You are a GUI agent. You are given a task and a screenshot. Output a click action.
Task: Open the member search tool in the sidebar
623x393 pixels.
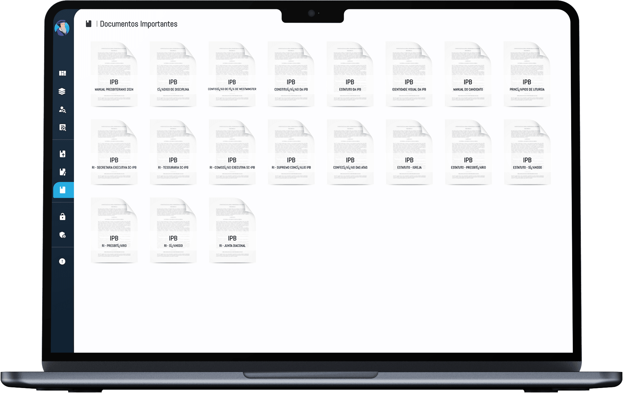pyautogui.click(x=63, y=110)
